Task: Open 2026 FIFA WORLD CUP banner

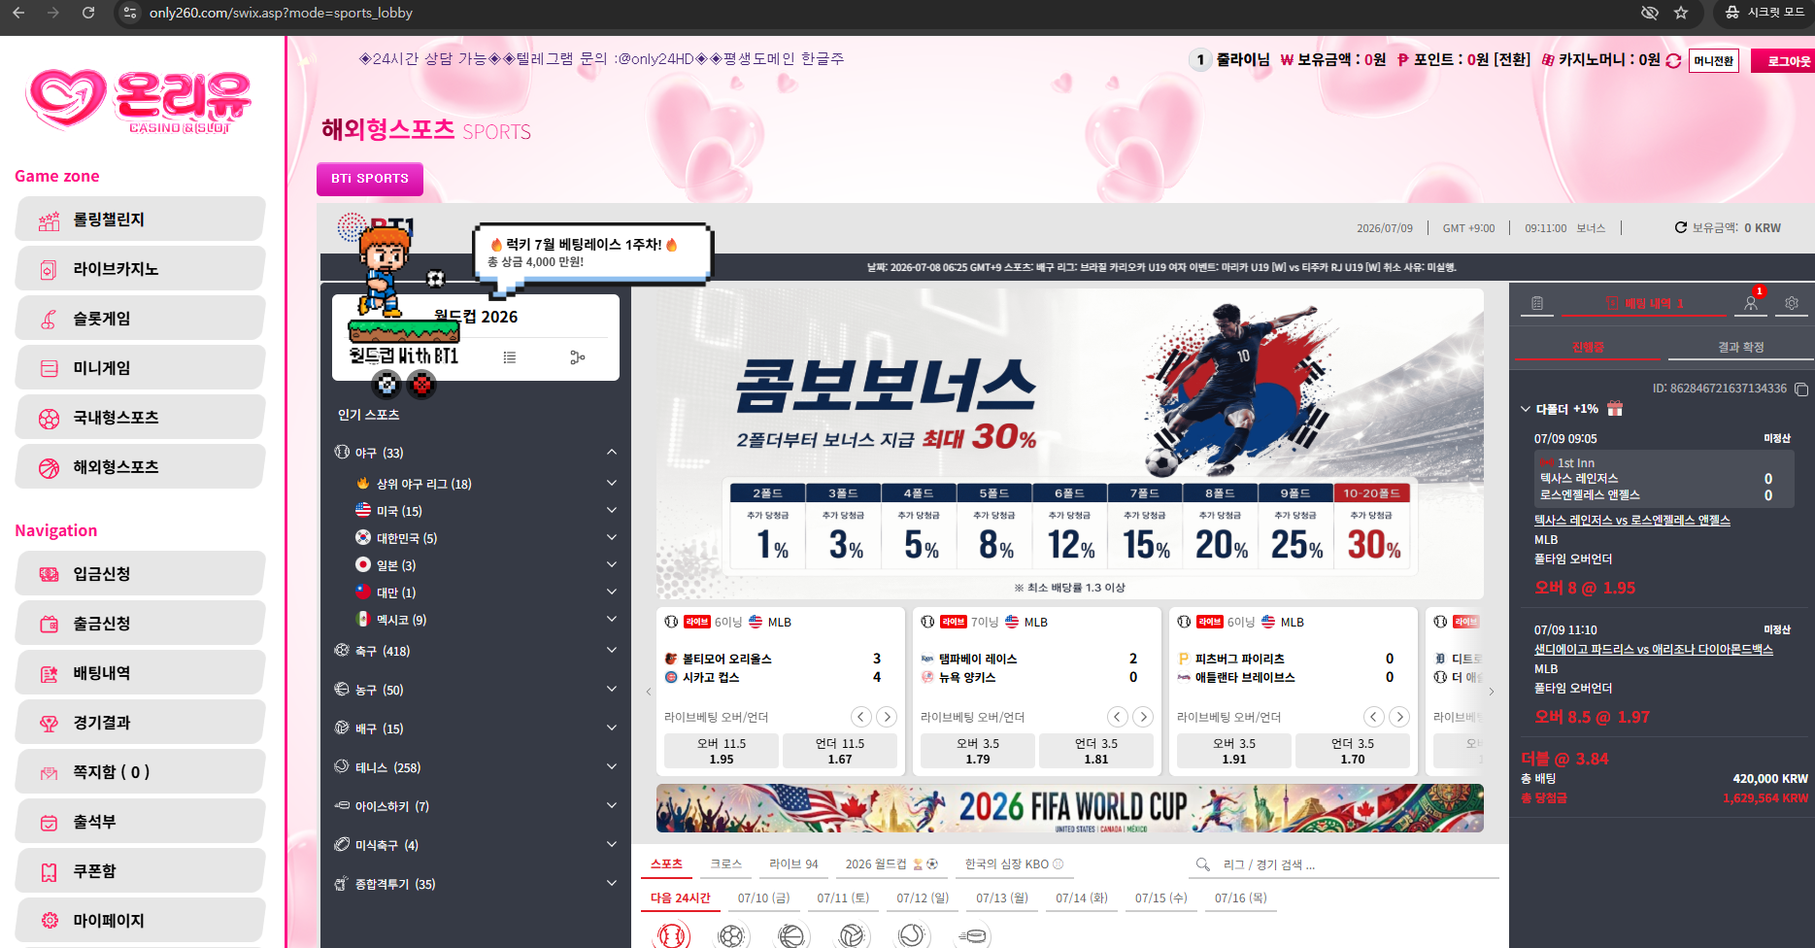Action: (1070, 808)
